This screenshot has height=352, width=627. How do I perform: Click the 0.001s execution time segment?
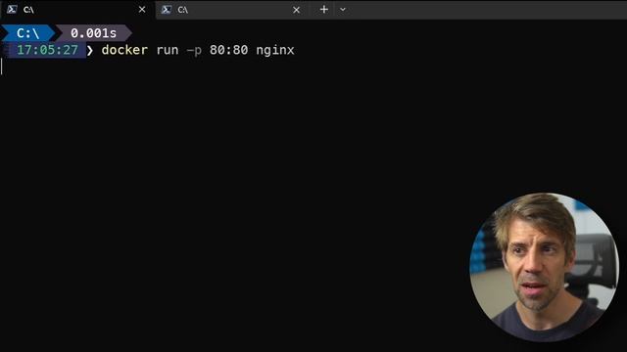(x=93, y=33)
